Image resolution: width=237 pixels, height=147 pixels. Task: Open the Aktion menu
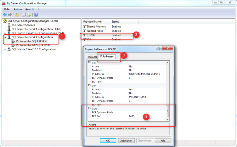18,9
